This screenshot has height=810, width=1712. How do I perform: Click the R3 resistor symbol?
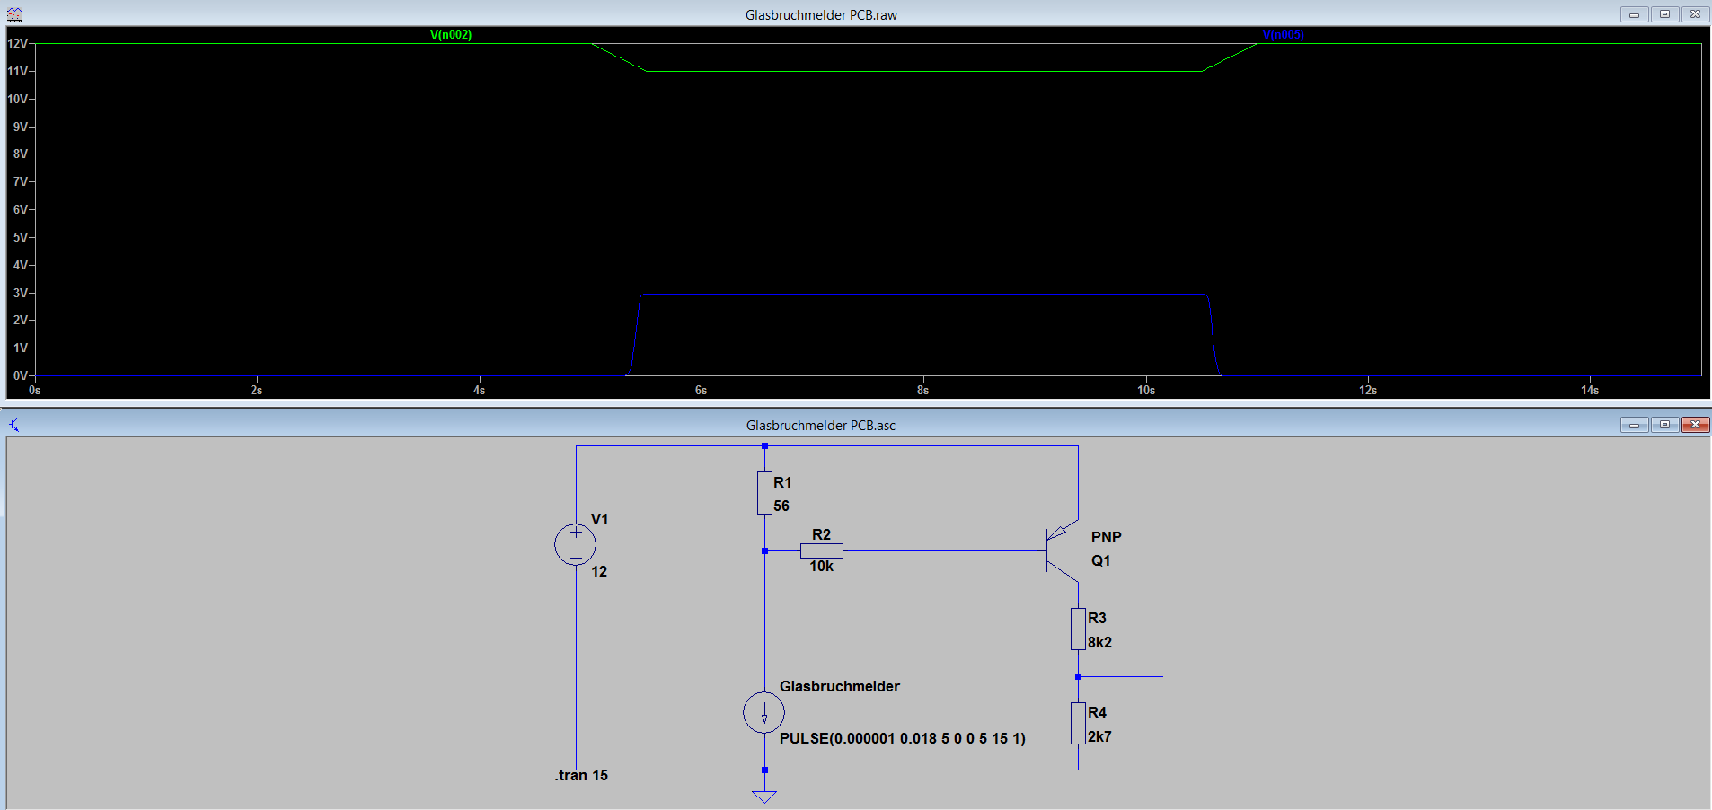click(1078, 629)
